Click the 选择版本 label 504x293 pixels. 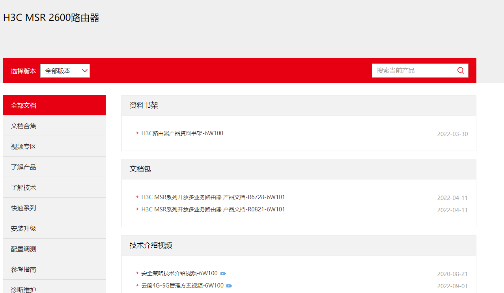pos(23,71)
